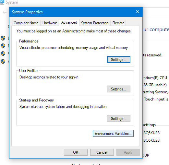Click the first shield icon in sidebar
The height and width of the screenshot is (165, 169).
pos(3,38)
